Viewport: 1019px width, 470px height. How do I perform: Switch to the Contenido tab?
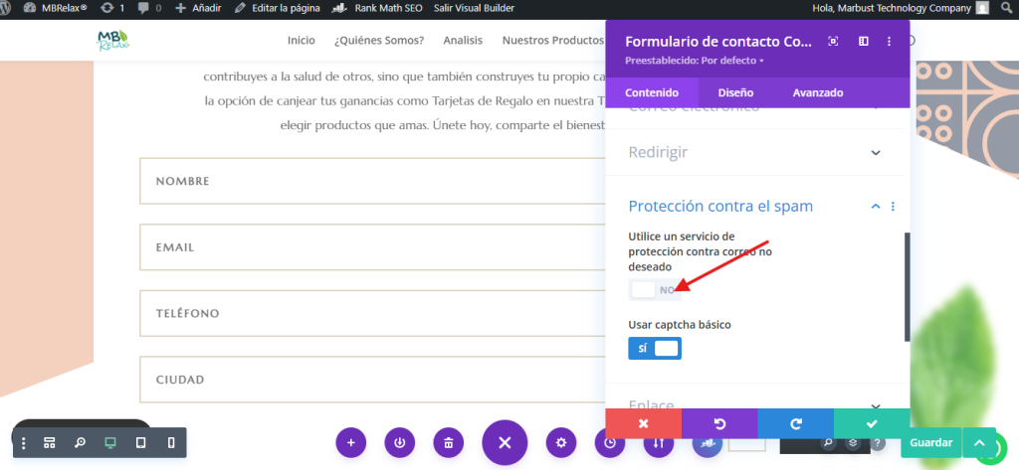coord(652,92)
